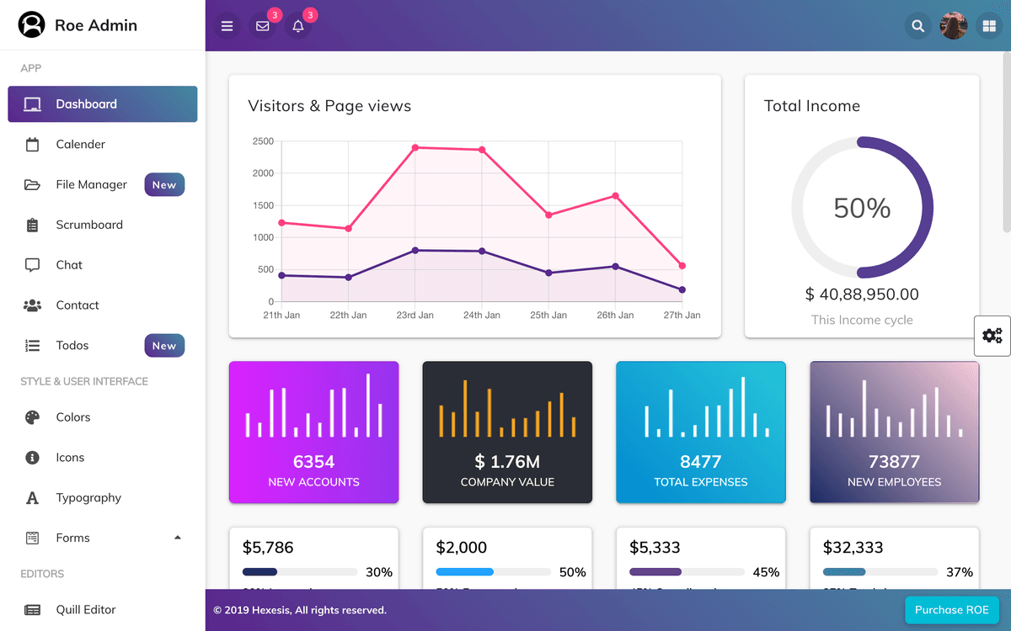
Task: Click the hamburger menu toggle icon
Action: 227,26
